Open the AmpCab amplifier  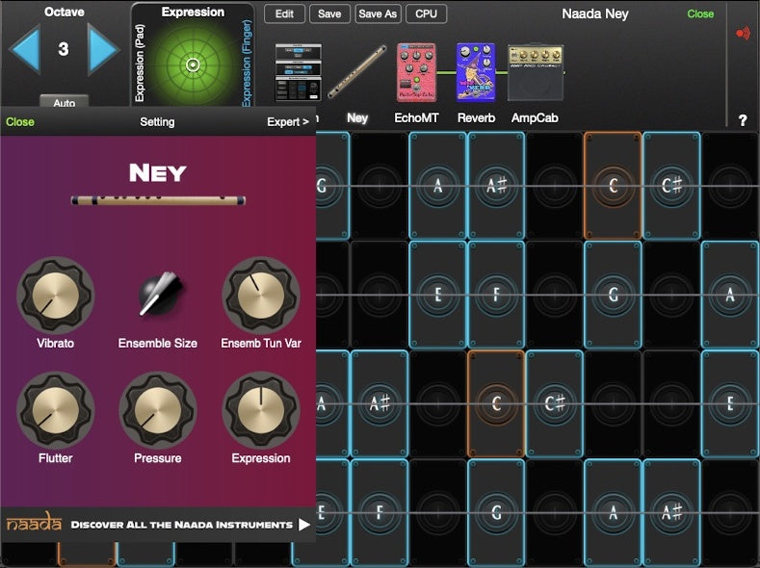(x=536, y=73)
